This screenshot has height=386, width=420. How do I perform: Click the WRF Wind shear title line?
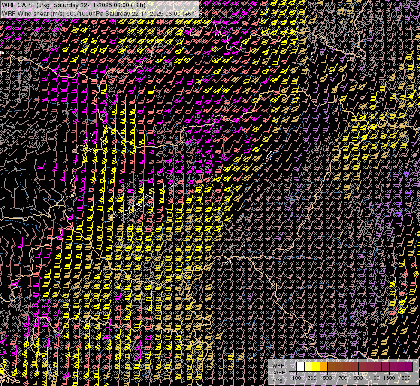99,13
